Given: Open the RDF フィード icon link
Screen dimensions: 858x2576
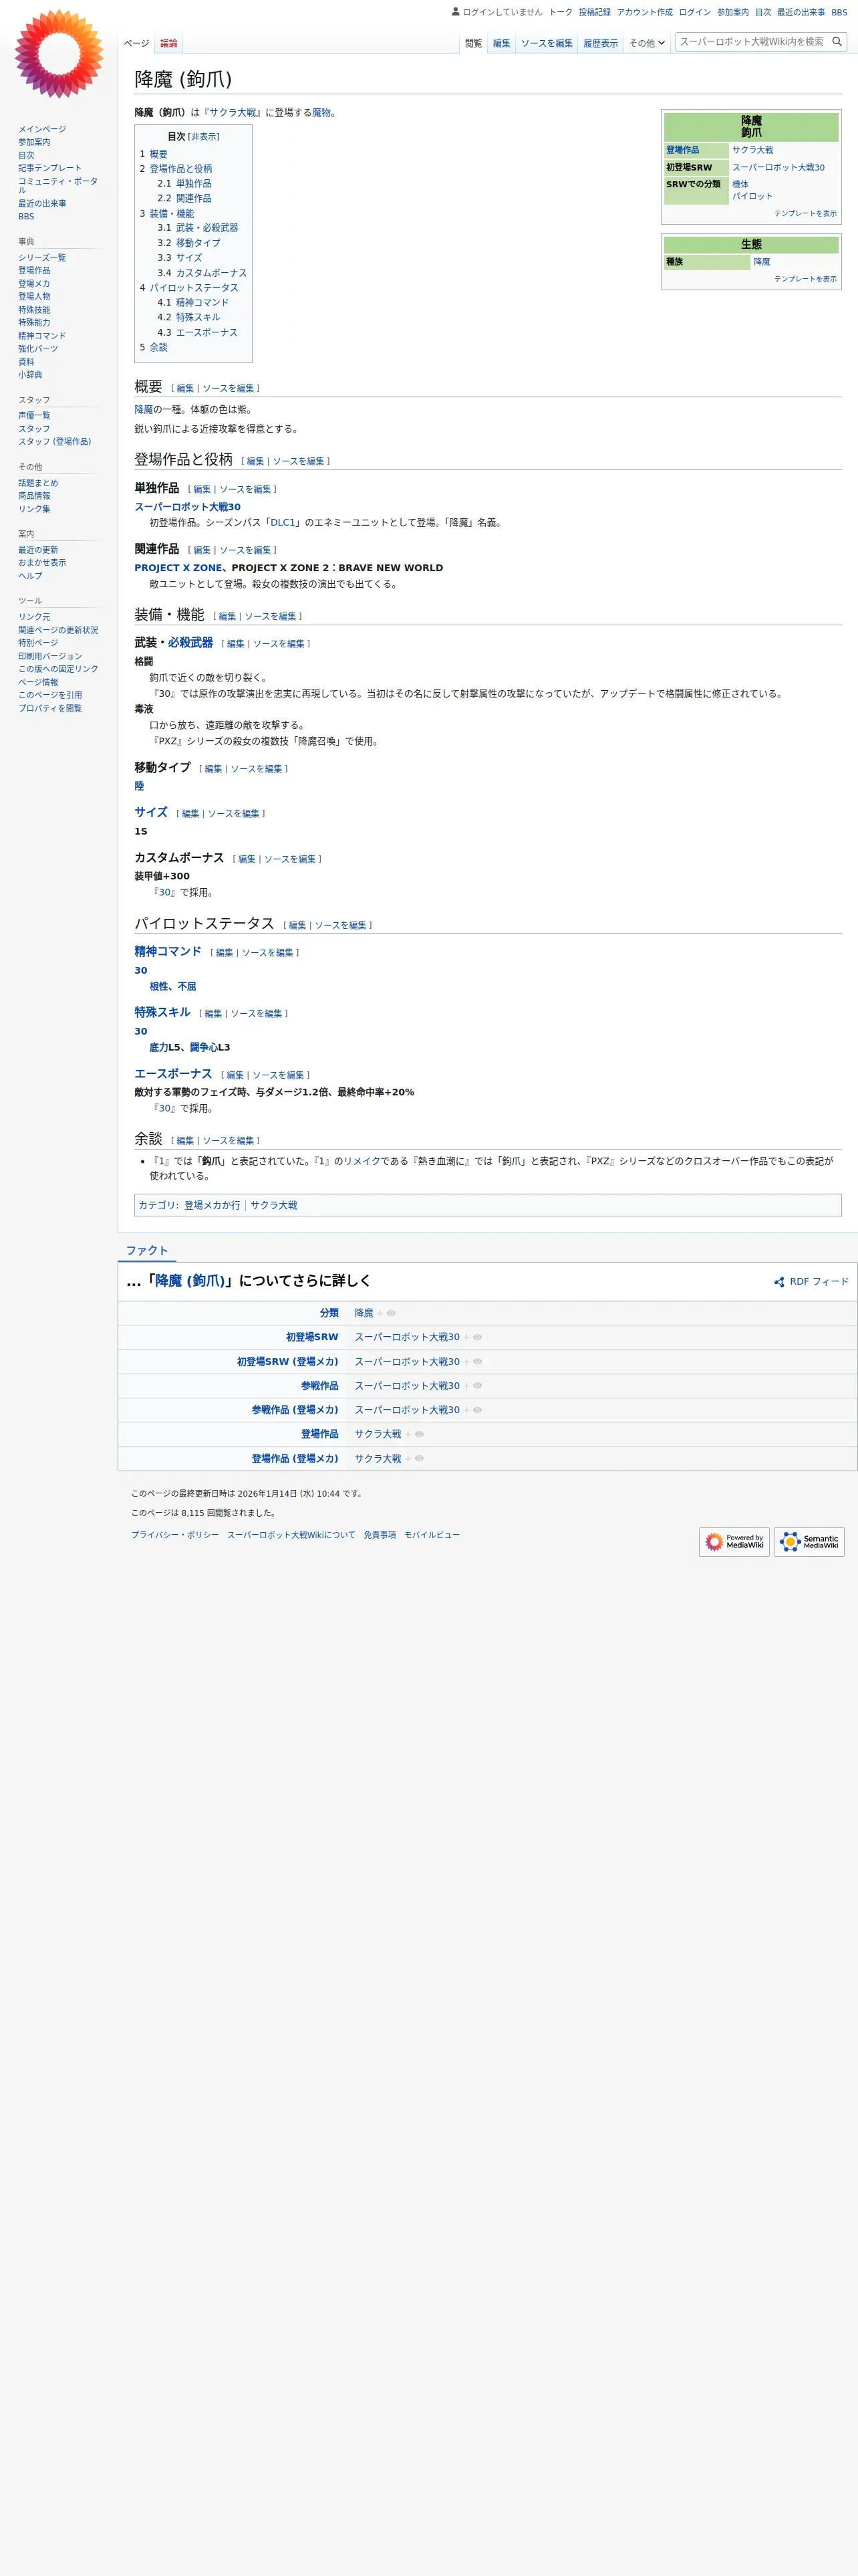Looking at the screenshot, I should pyautogui.click(x=811, y=1281).
